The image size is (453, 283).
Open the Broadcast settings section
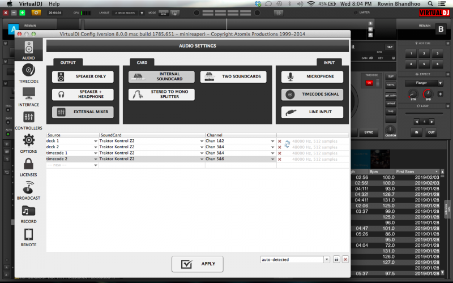pyautogui.click(x=28, y=190)
